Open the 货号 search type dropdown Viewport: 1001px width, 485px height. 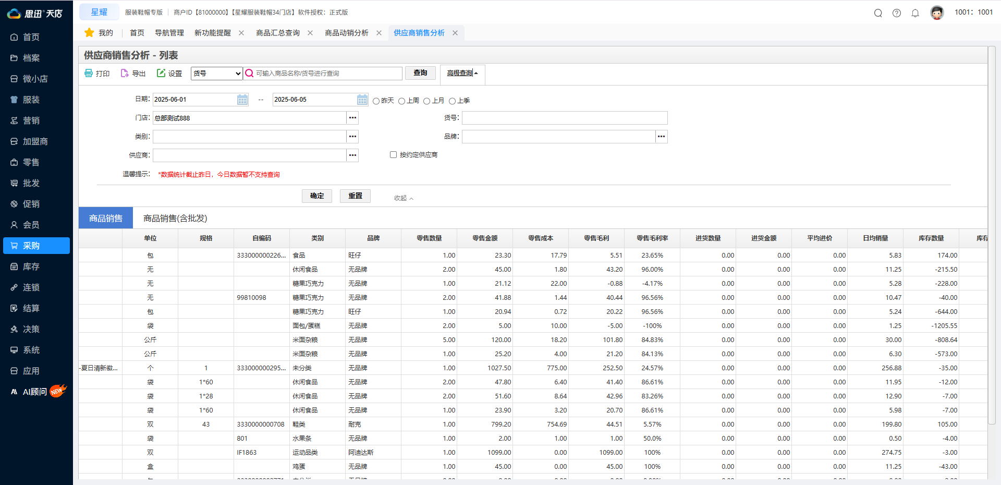(x=217, y=74)
